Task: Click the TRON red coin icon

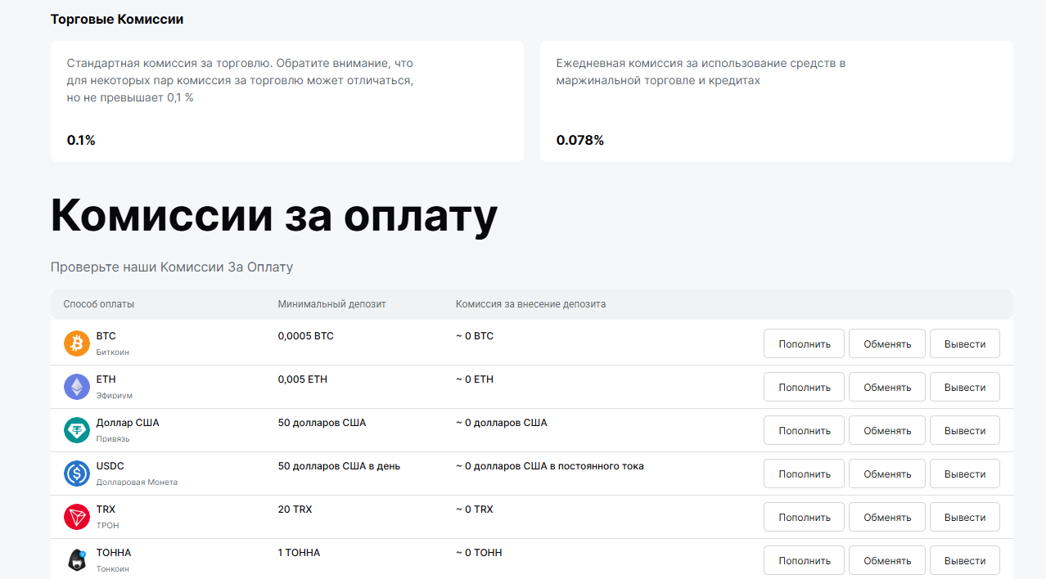Action: 77,517
